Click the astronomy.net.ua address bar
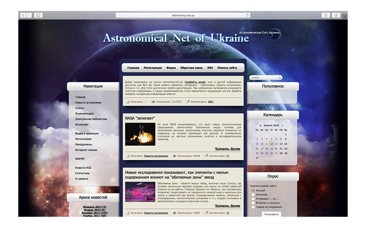The width and height of the screenshot is (366, 229). point(183,15)
